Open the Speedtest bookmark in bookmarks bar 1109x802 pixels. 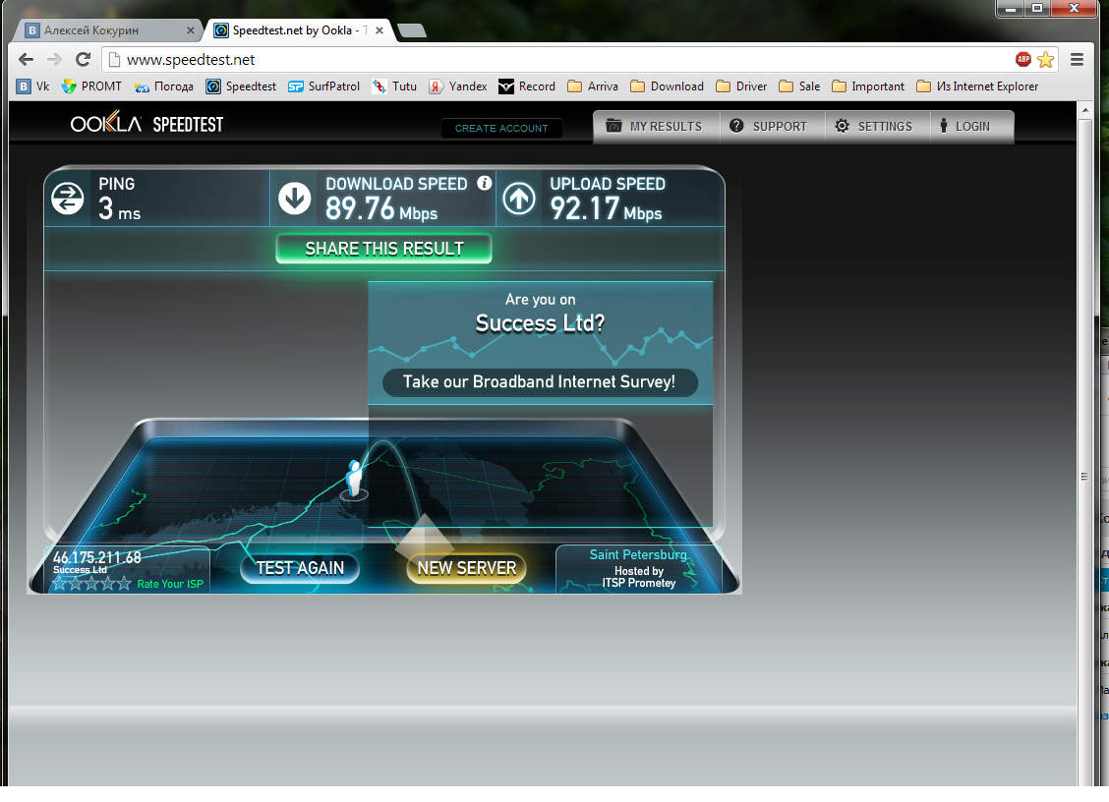(x=241, y=86)
